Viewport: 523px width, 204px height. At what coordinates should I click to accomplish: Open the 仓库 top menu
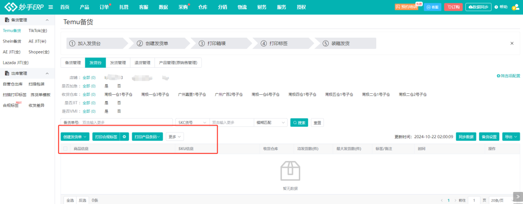203,7
